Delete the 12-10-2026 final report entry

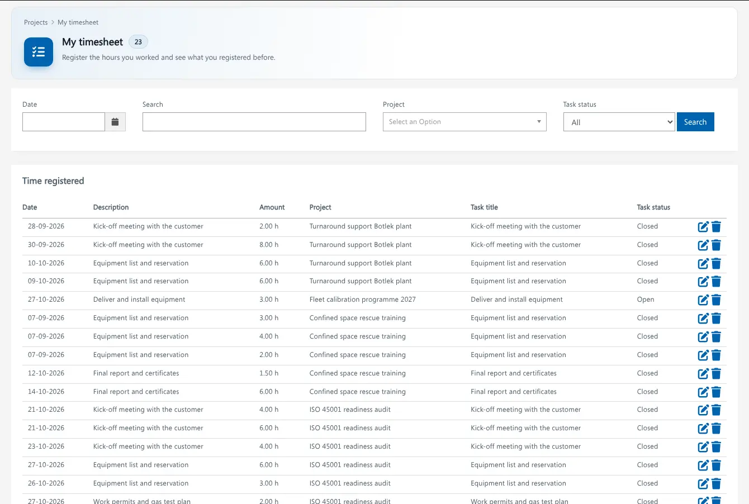(716, 374)
